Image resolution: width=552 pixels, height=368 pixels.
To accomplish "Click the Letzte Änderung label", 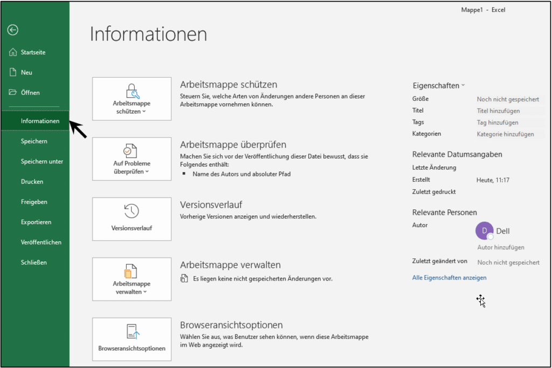I will pos(434,167).
